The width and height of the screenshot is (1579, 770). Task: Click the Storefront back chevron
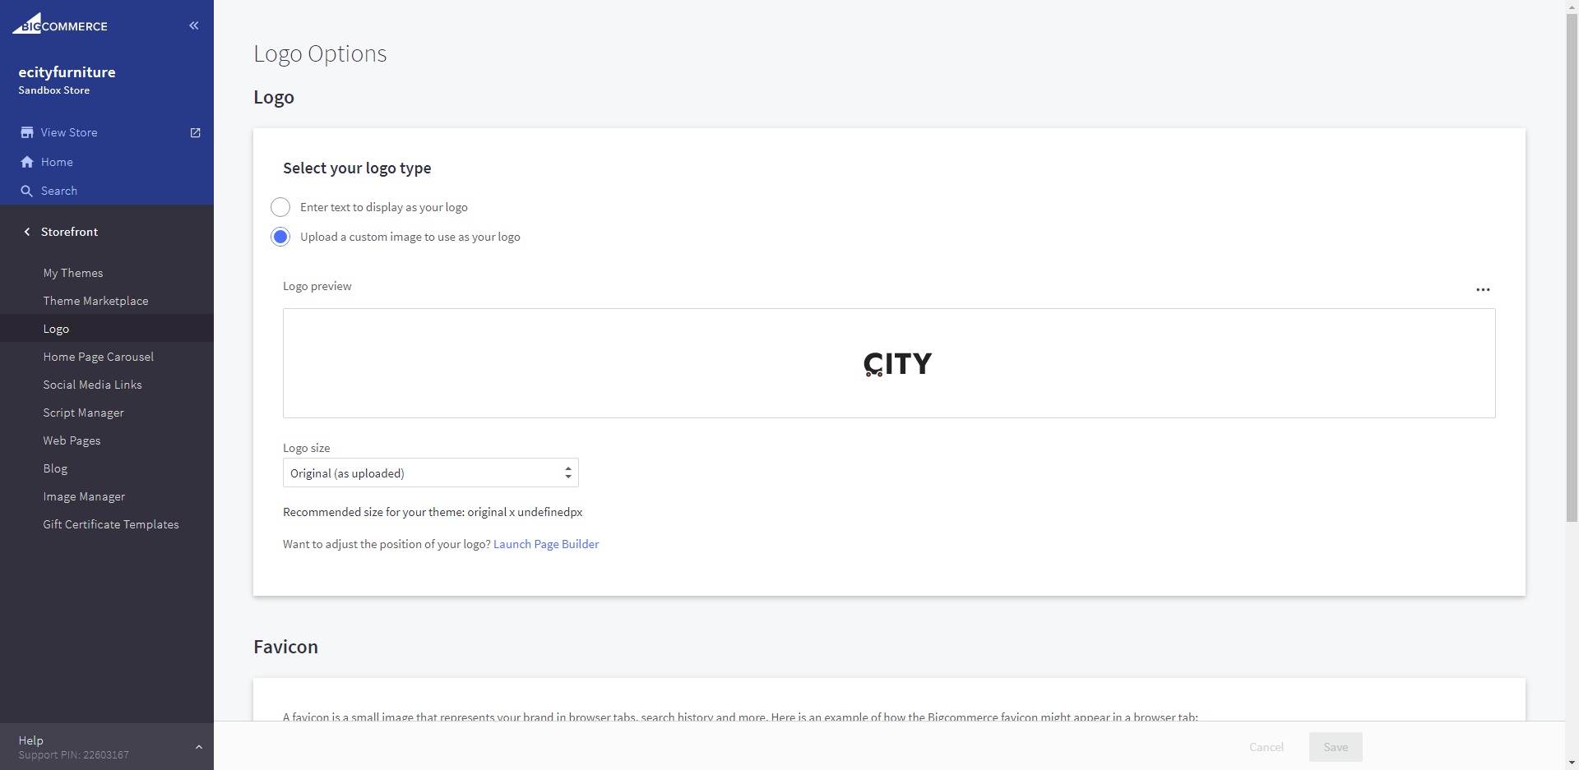[27, 232]
